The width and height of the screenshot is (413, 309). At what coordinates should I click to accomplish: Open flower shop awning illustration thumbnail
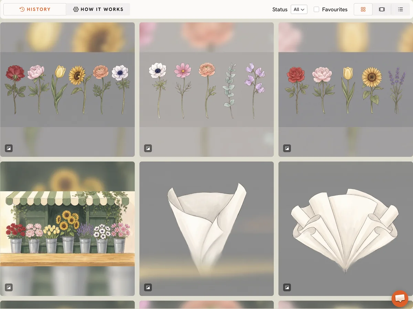[x=67, y=228]
